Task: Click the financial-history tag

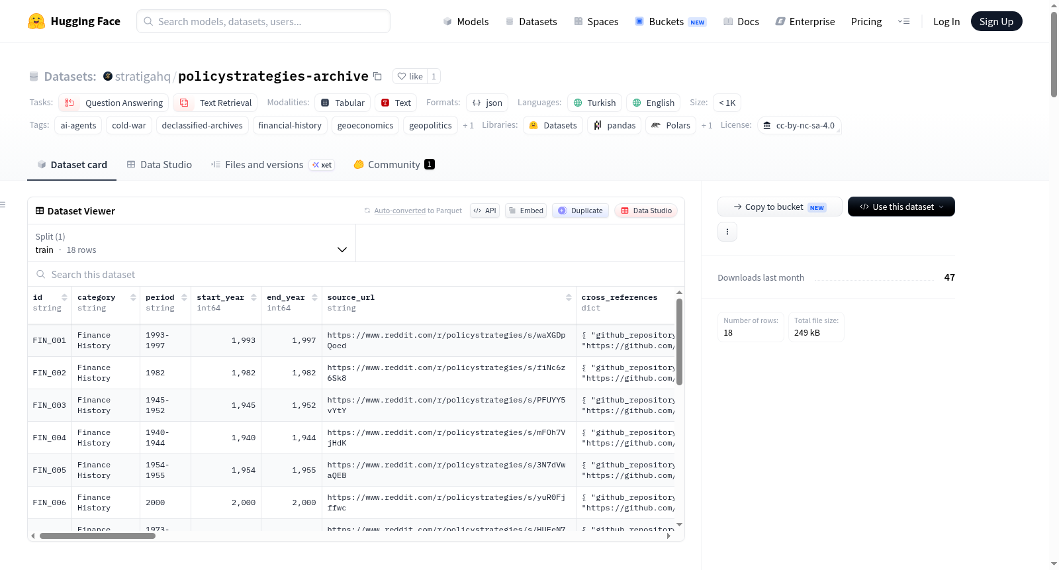Action: (x=290, y=125)
